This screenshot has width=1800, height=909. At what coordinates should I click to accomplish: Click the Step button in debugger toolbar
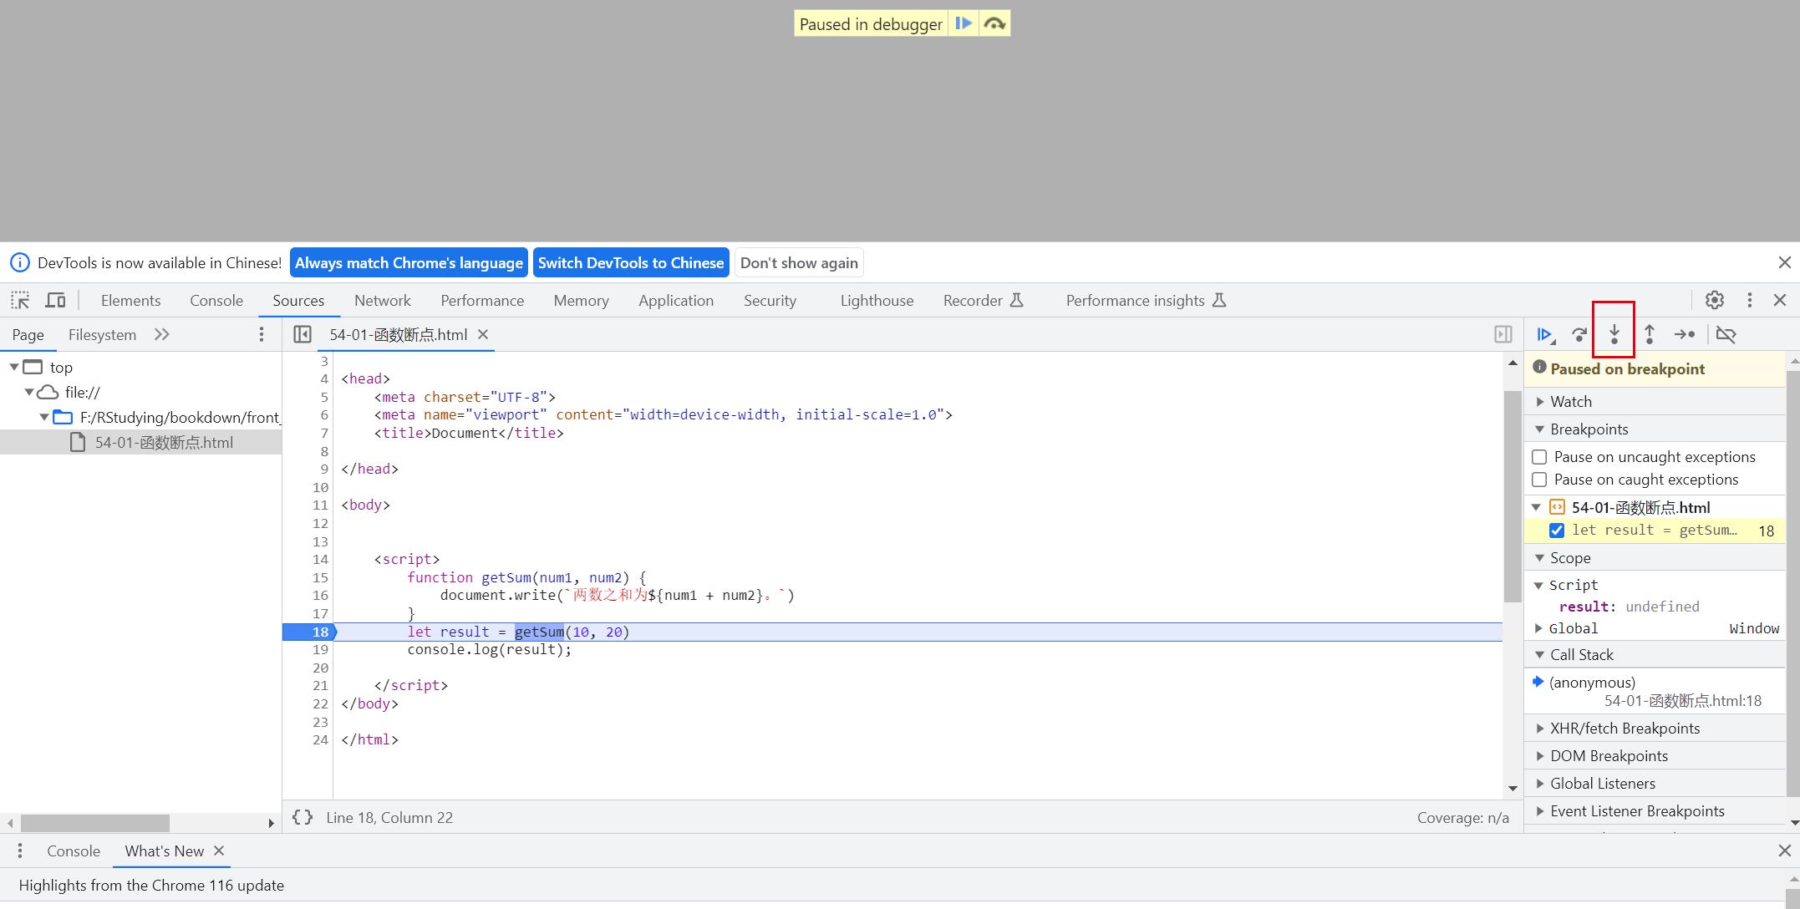(x=1685, y=334)
